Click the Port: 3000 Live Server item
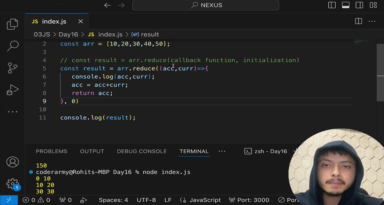This screenshot has width=384, height=205. 249,200
